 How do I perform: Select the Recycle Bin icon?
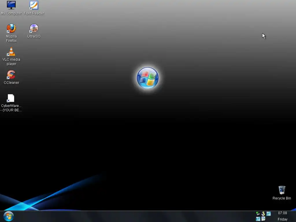pos(282,190)
